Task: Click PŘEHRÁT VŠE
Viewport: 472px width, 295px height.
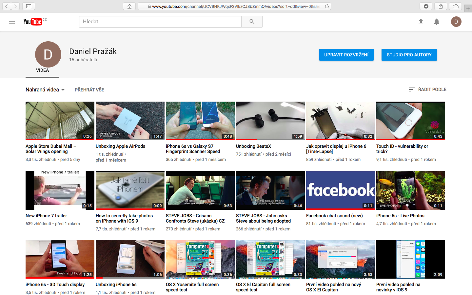Action: pos(89,90)
